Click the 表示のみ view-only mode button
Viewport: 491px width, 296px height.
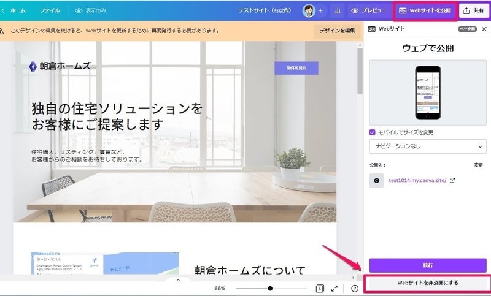pyautogui.click(x=91, y=10)
